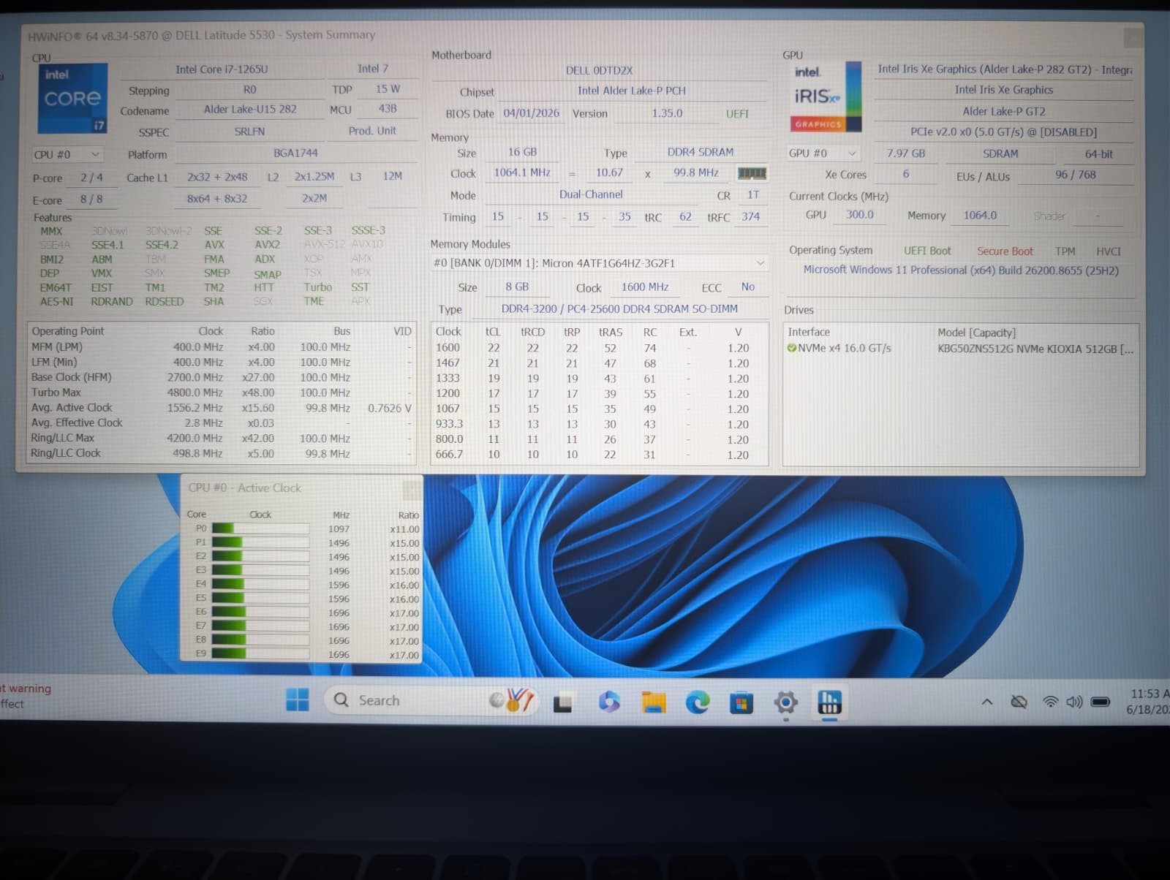Select the SRLFN SSPEC value

click(x=249, y=132)
